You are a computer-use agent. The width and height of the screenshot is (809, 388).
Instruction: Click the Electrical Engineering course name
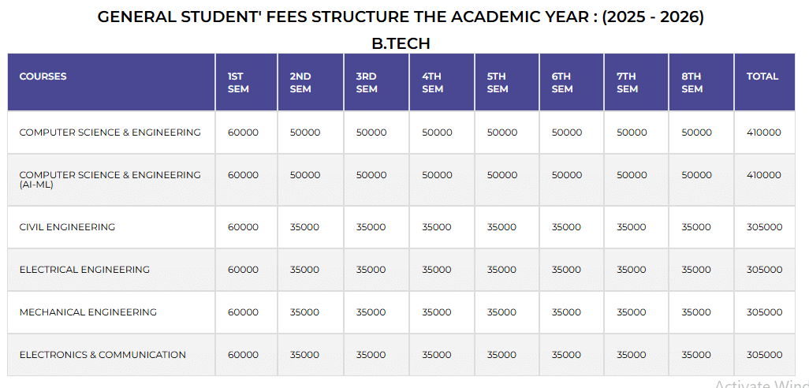(84, 270)
